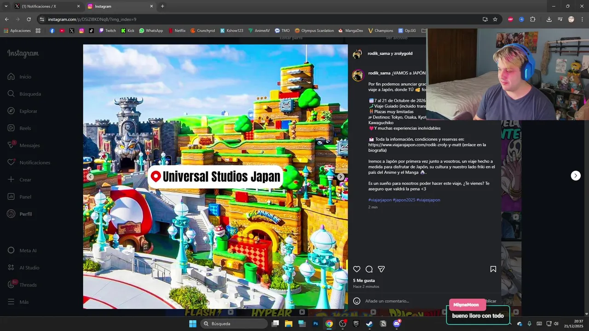Open AI Studio in the sidebar

(x=23, y=268)
